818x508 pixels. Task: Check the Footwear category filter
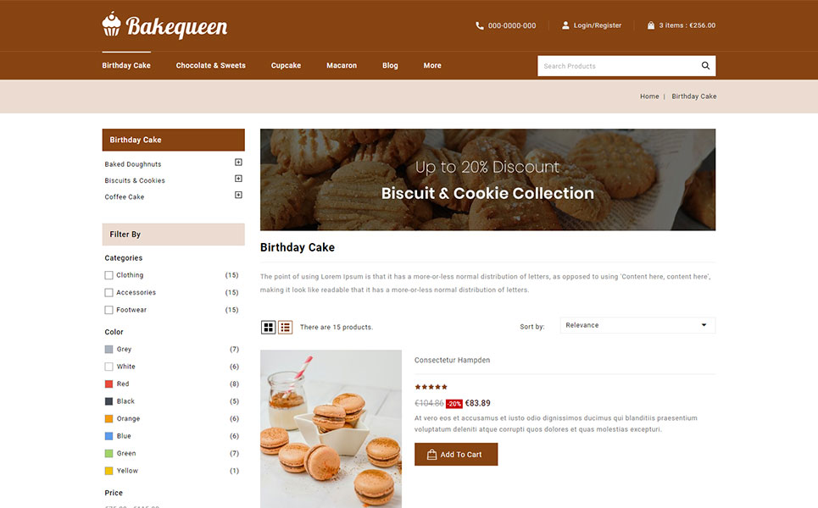[x=109, y=310]
